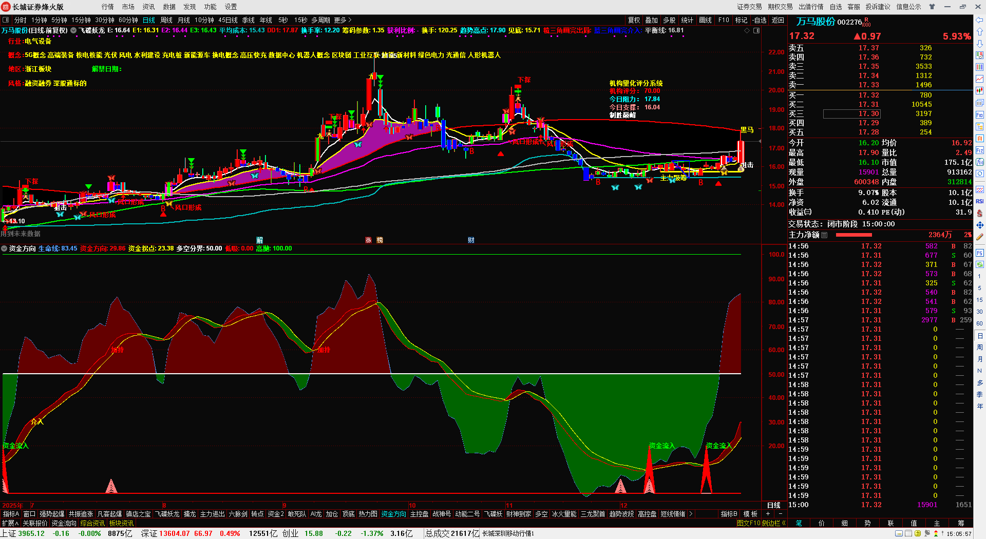986x539 pixels.
Task: Click the satellite dish status bar icon
Action: click(927, 534)
